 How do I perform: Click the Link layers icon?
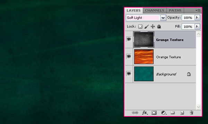[135, 113]
